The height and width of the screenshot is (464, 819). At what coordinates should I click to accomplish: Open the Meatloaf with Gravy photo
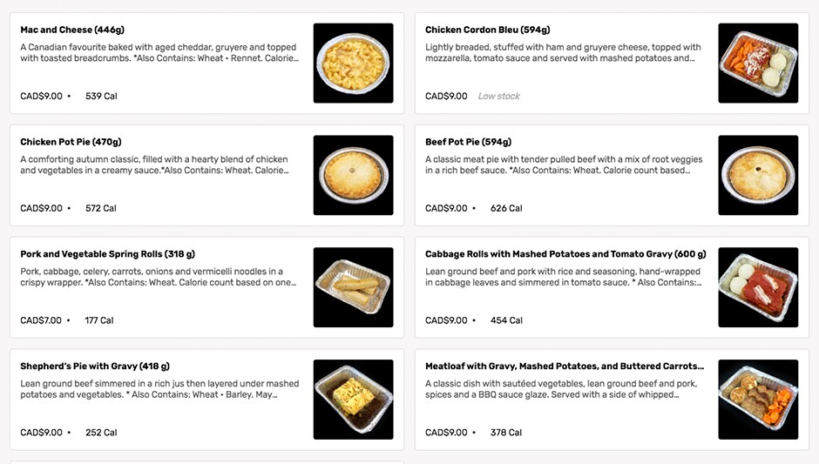click(758, 400)
